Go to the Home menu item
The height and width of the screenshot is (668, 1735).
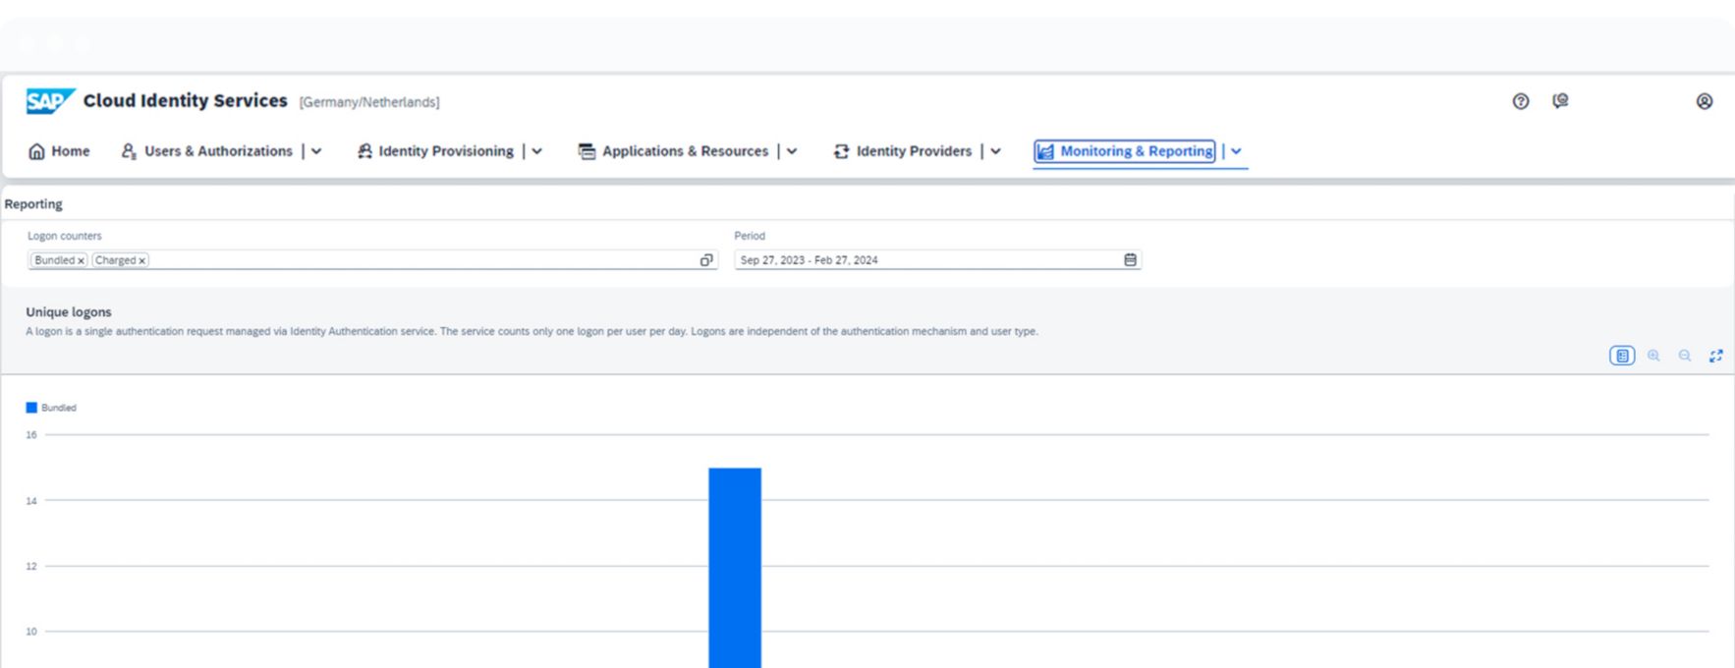pos(60,151)
